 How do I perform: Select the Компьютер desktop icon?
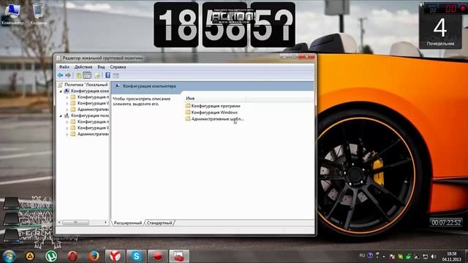[12, 14]
